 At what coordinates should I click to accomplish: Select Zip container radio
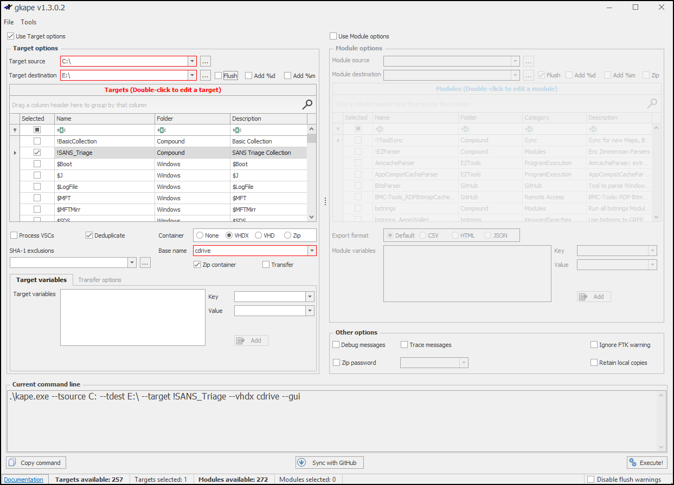click(287, 235)
